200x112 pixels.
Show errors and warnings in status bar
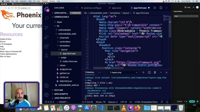coord(49,102)
